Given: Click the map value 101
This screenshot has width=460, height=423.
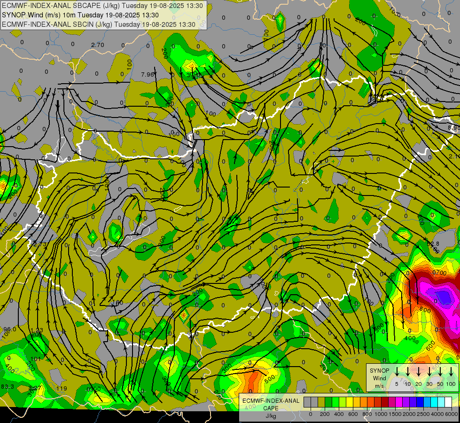Looking at the screenshot, I should 36,359.
